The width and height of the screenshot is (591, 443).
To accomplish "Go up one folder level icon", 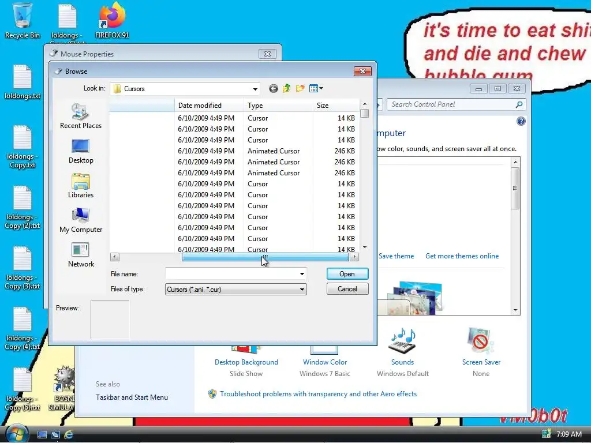I will [x=286, y=88].
